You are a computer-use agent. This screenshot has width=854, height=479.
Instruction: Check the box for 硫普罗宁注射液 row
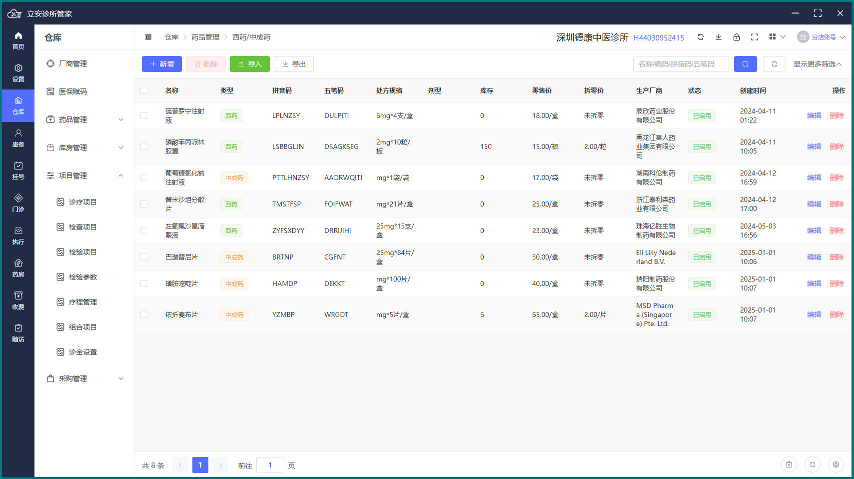pyautogui.click(x=144, y=115)
